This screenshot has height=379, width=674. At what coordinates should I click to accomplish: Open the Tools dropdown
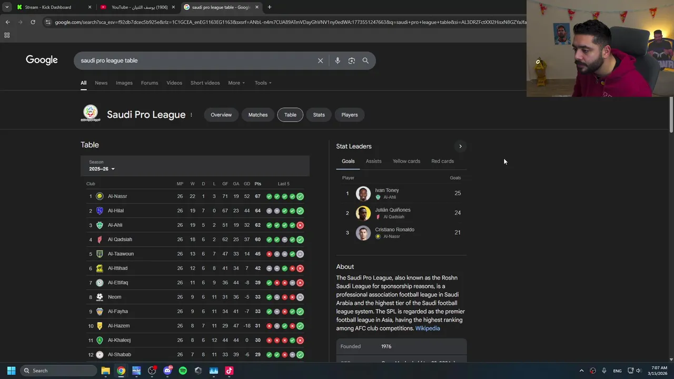(263, 83)
